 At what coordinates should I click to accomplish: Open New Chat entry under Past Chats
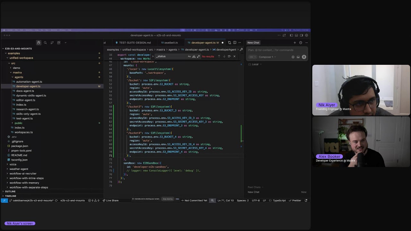point(277,192)
